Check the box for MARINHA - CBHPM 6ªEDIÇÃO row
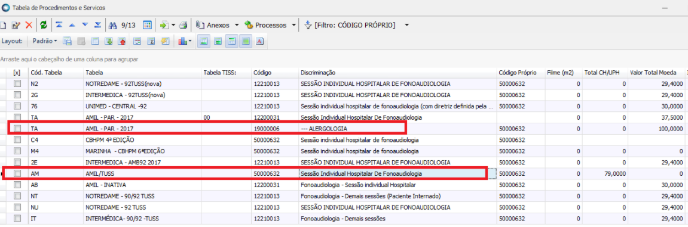688x227 pixels. 17,151
